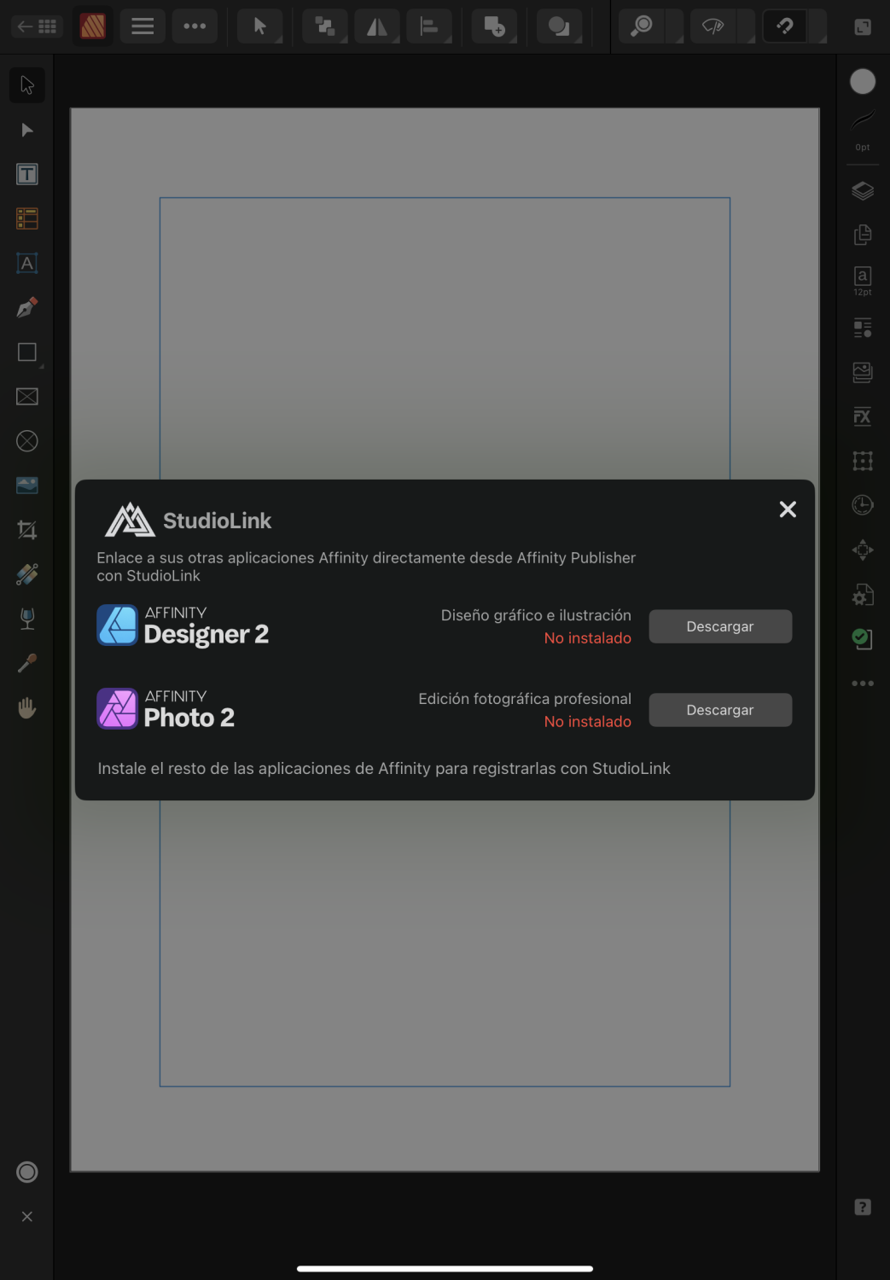Viewport: 890px width, 1280px height.
Task: Open the Layers studio panel
Action: pos(863,190)
